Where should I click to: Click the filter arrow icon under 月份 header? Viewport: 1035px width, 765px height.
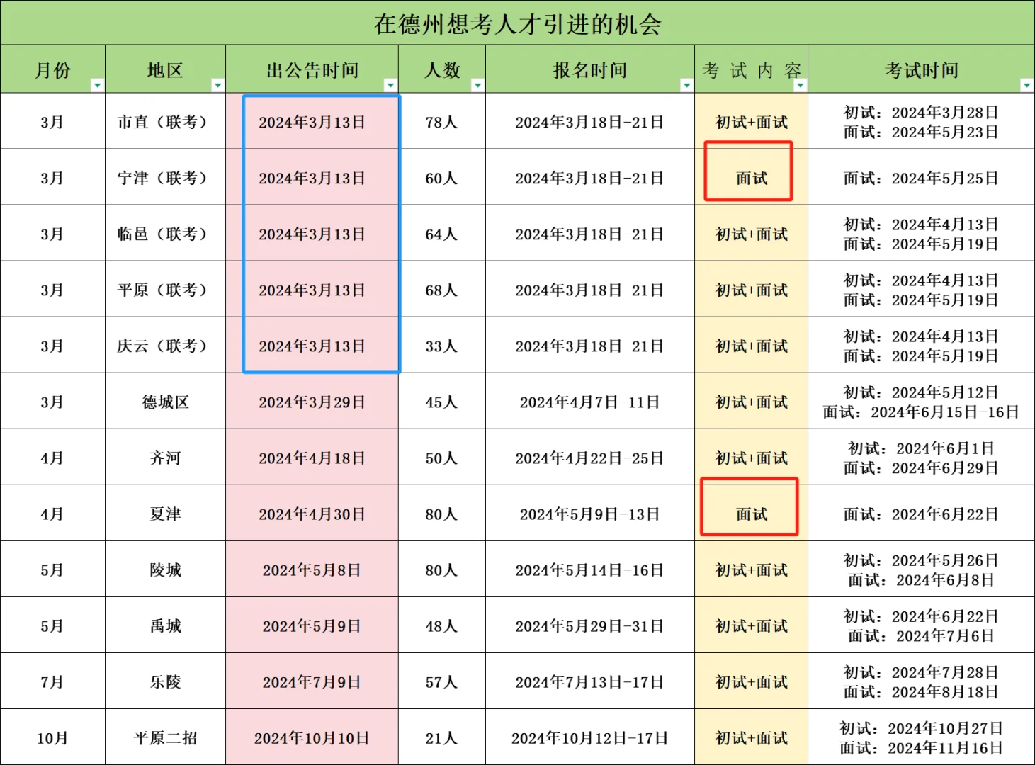pyautogui.click(x=98, y=84)
